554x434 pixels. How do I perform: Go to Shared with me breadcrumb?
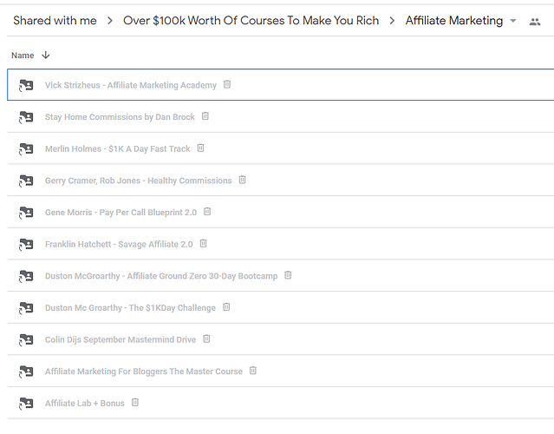pos(55,21)
